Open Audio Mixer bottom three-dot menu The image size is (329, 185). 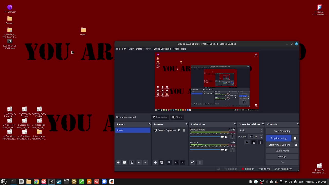click(200, 162)
